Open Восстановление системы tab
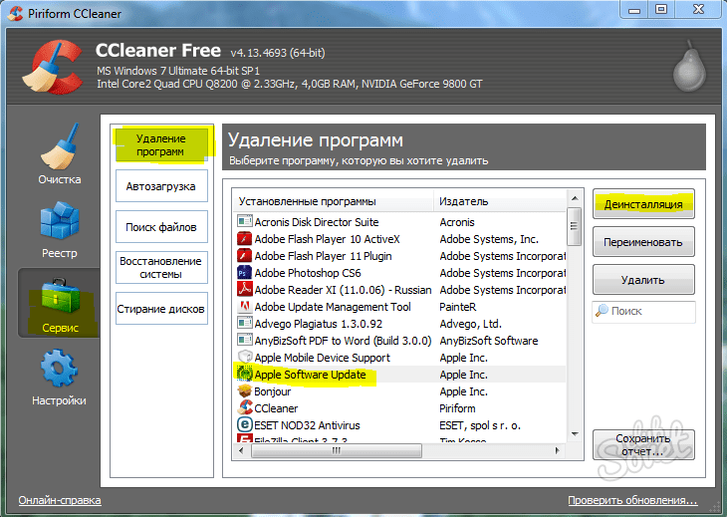Viewport: 727px width, 517px height. coord(161,268)
